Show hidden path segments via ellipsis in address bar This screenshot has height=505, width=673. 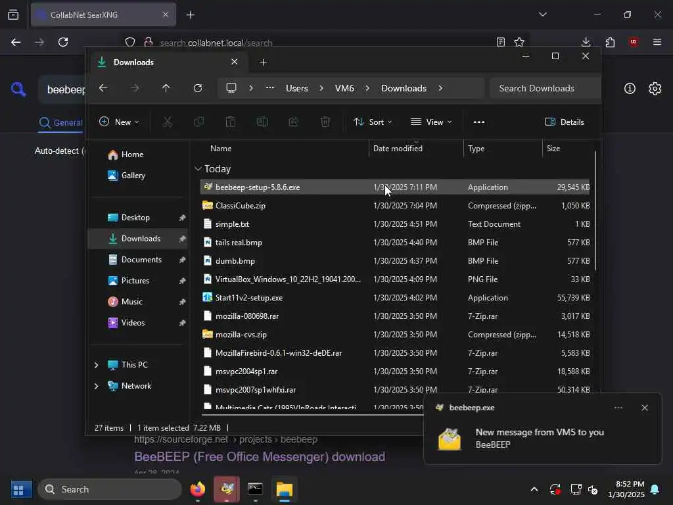coord(269,88)
